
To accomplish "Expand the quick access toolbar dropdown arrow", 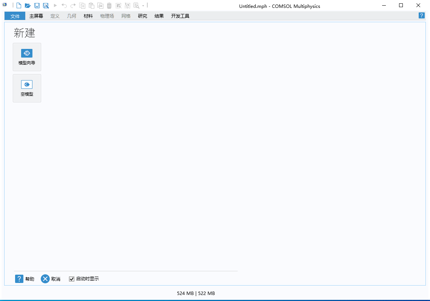I will tap(143, 6).
